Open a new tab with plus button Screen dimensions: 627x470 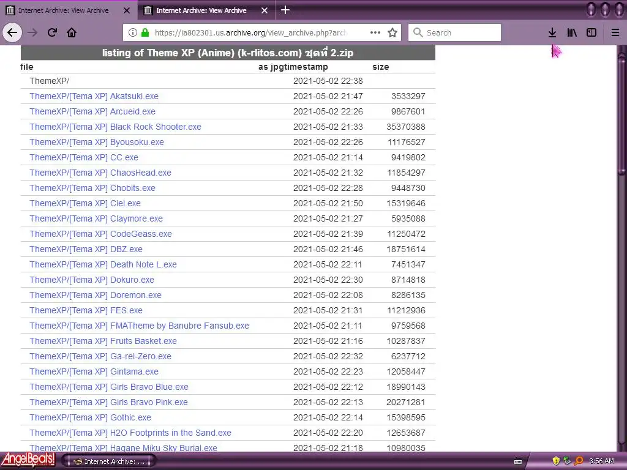tap(285, 10)
